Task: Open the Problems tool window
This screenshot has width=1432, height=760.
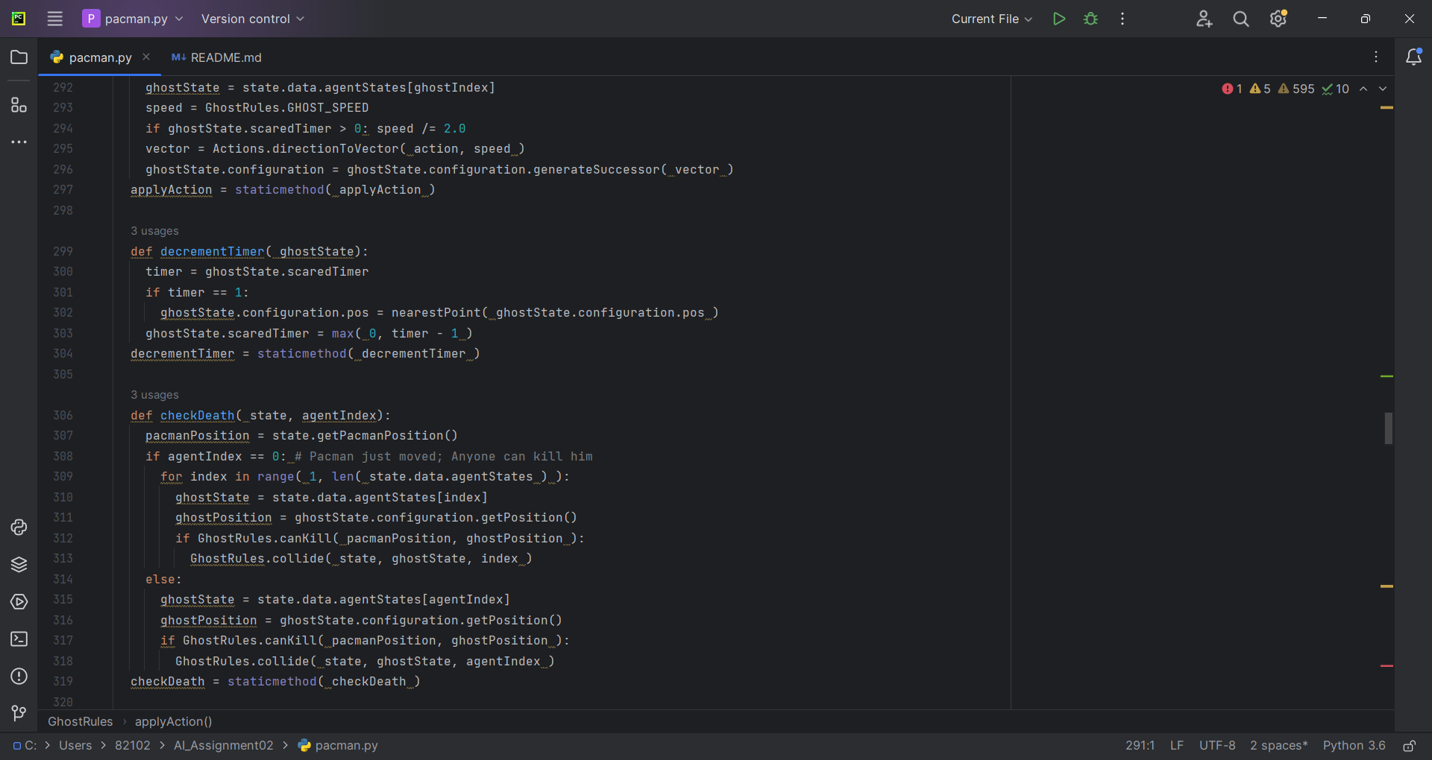Action: pyautogui.click(x=19, y=677)
